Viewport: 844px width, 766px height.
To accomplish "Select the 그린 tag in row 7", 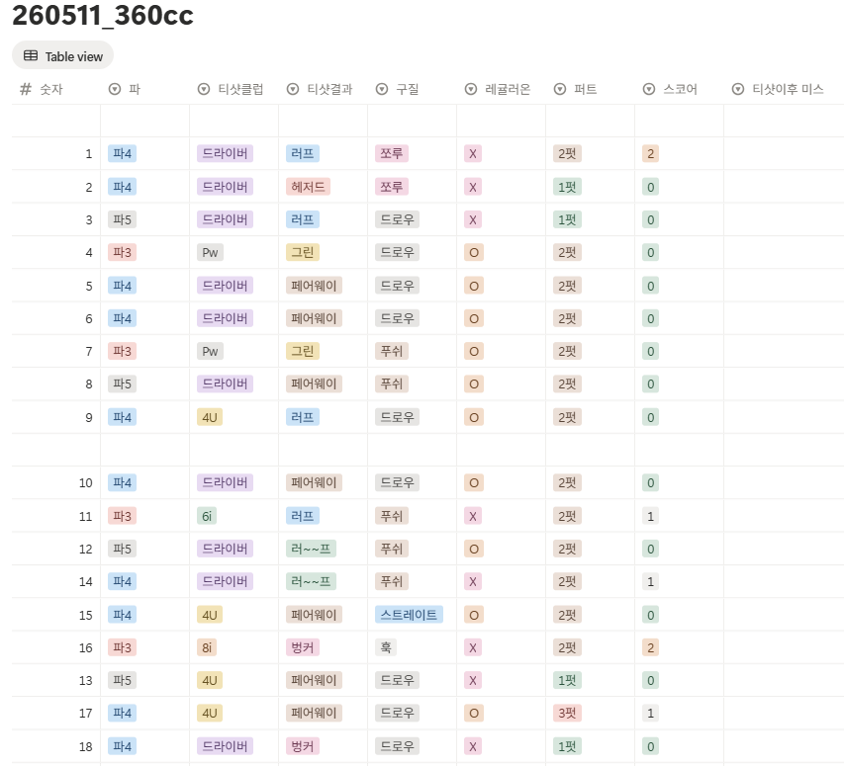I will pyautogui.click(x=303, y=352).
